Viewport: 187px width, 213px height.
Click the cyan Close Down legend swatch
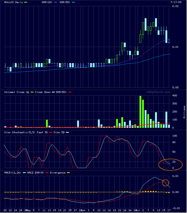pos(53,92)
